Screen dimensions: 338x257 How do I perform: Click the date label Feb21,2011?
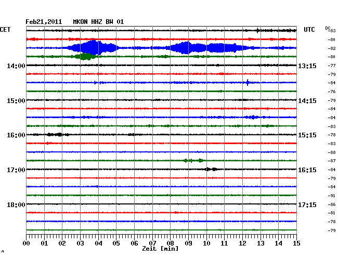click(x=44, y=22)
